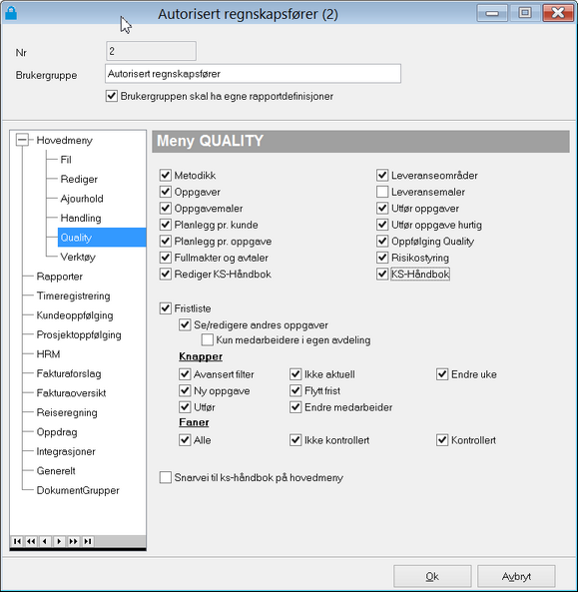Viewport: 578px width, 592px height.
Task: Step to next record arrow
Action: pyautogui.click(x=59, y=541)
